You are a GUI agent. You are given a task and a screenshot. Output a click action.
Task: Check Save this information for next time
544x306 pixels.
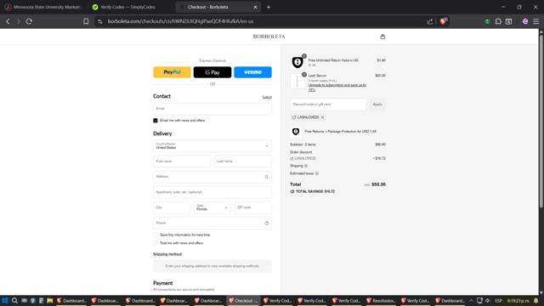pos(156,235)
